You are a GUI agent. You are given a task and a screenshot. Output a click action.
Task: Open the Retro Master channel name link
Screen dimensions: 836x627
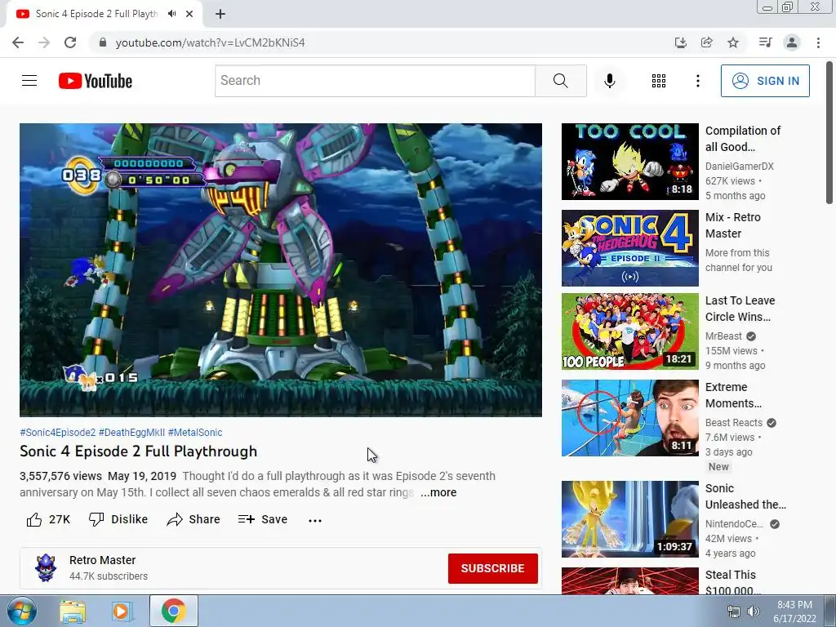(102, 560)
